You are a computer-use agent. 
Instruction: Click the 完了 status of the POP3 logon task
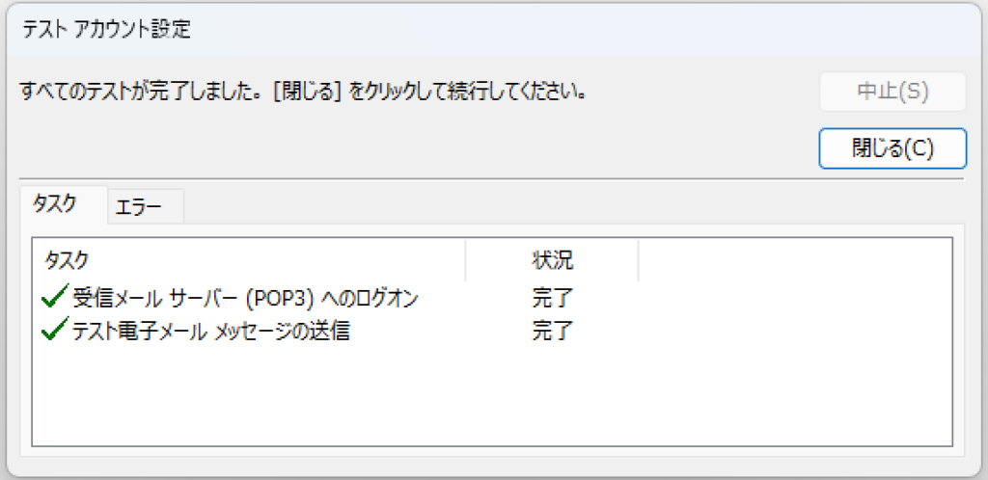tap(553, 299)
